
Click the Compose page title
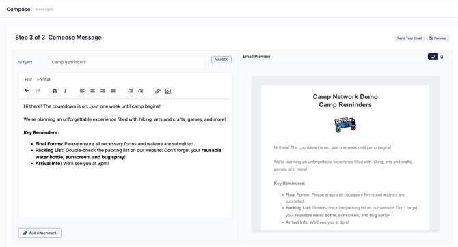point(18,9)
